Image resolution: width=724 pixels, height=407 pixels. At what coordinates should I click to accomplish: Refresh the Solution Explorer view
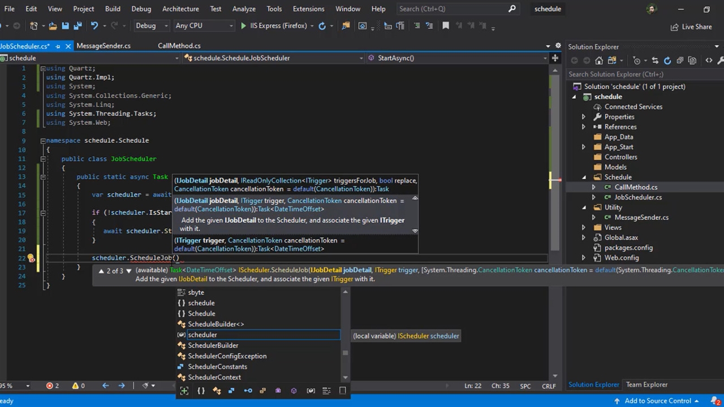(667, 60)
